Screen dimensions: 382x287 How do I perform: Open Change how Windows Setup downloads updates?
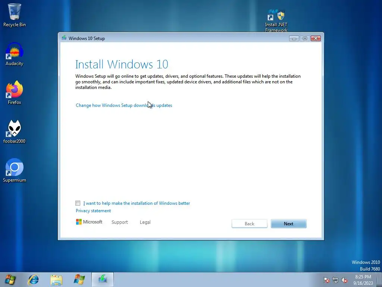124,105
